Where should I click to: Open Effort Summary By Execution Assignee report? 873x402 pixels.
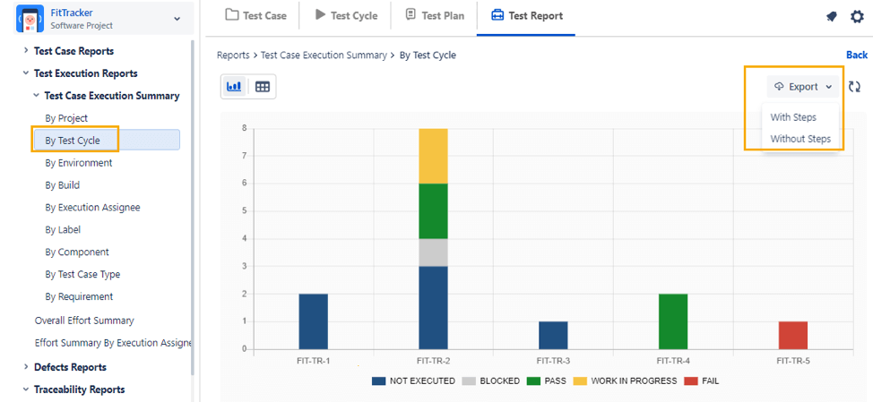coord(113,343)
